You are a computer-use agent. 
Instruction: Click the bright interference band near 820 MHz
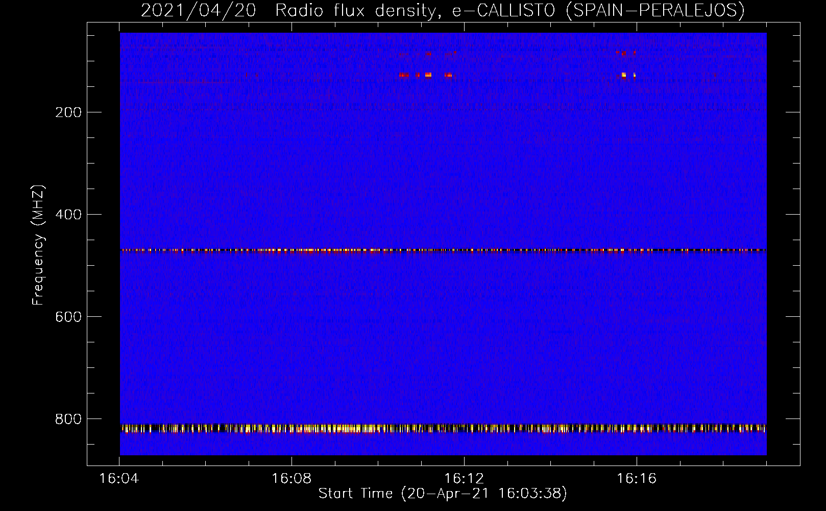pos(443,428)
